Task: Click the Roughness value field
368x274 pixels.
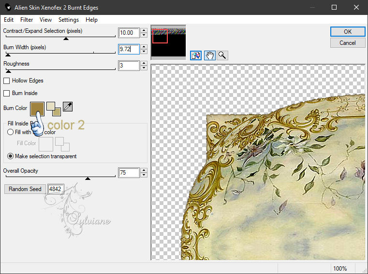Action: pos(129,66)
